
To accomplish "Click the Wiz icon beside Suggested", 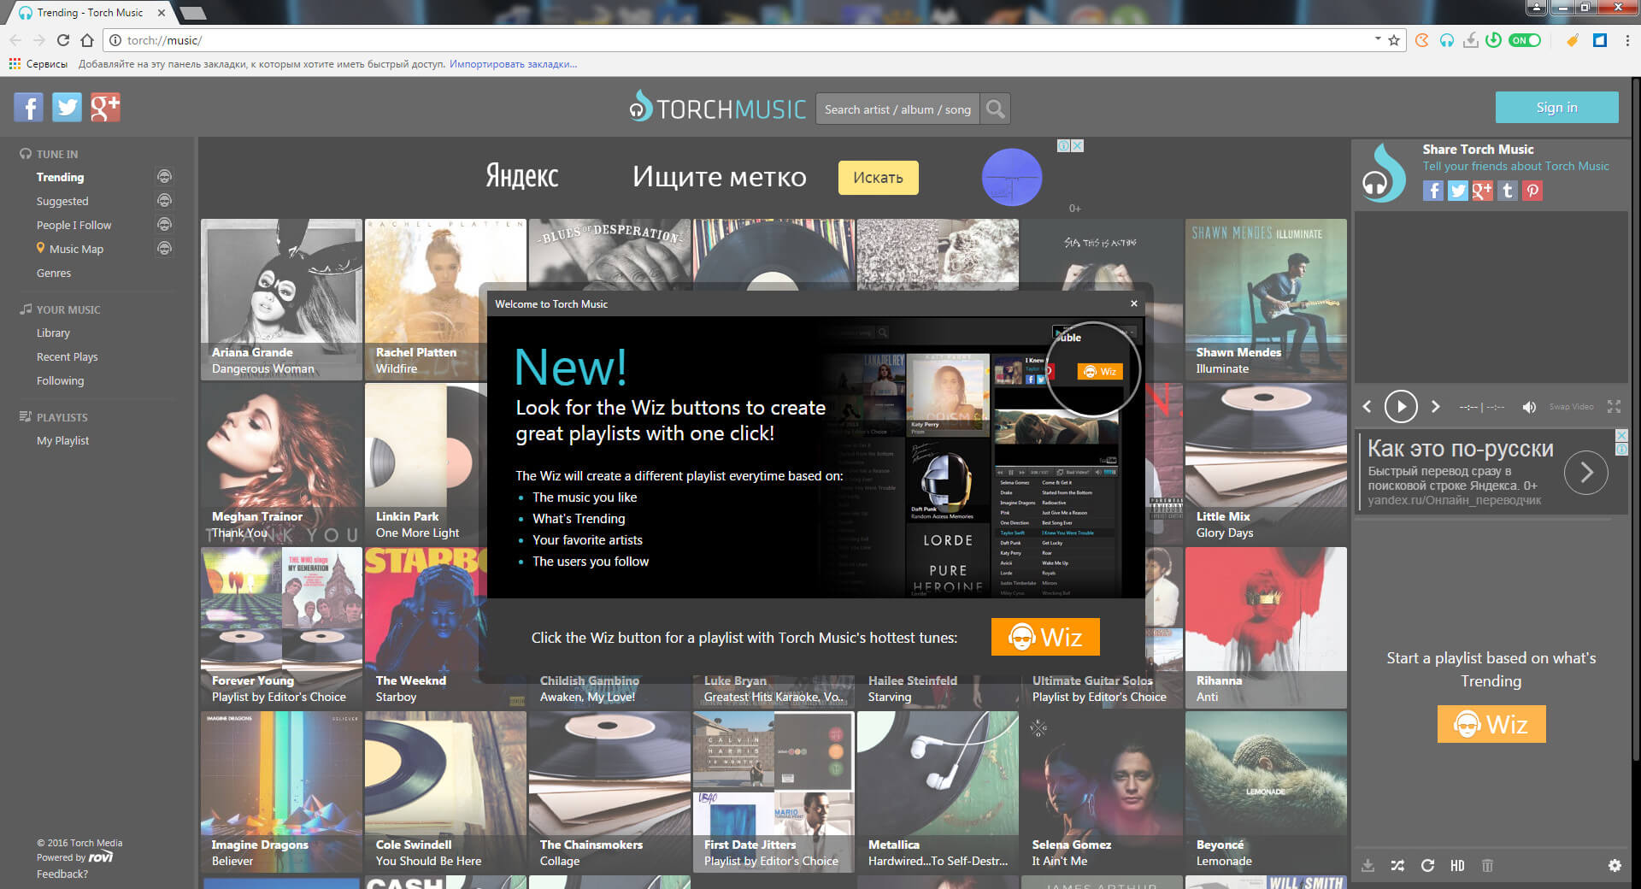I will 165,200.
